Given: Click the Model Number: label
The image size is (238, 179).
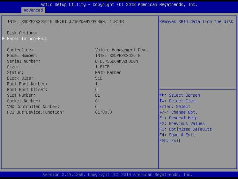Looking at the screenshot, I should coord(22,56).
